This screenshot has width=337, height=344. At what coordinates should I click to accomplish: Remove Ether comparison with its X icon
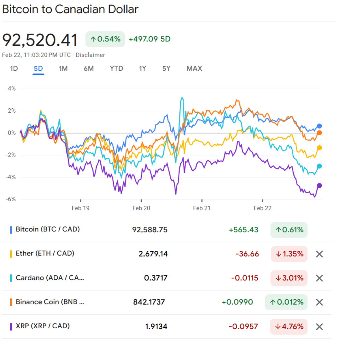click(319, 254)
